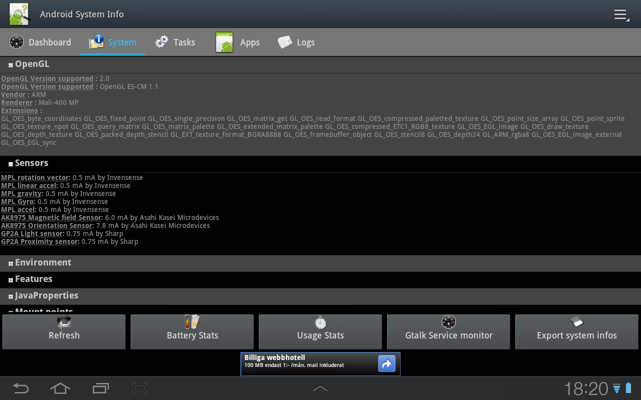The height and width of the screenshot is (400, 641).
Task: Select the System tab
Action: [x=113, y=42]
